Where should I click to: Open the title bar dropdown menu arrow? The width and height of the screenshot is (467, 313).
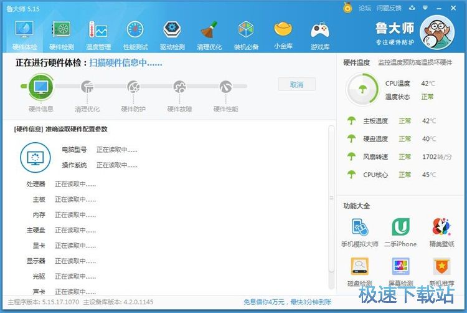click(x=425, y=8)
